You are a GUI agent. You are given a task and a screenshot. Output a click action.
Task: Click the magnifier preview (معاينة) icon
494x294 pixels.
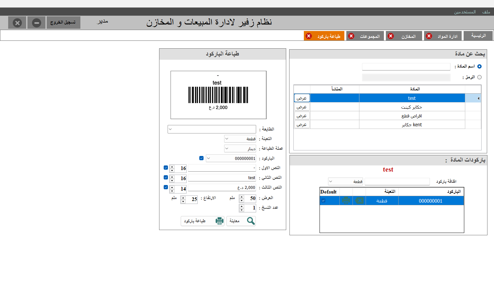coord(251,221)
